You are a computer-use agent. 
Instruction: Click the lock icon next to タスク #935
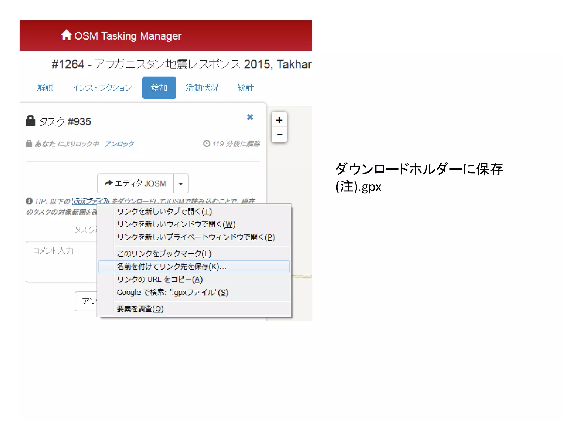click(x=30, y=121)
